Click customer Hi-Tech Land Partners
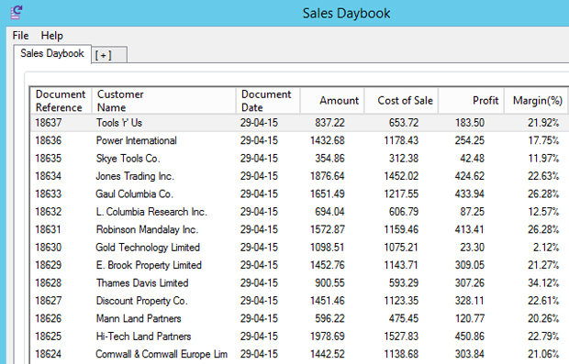This screenshot has height=364, width=569. tap(143, 336)
